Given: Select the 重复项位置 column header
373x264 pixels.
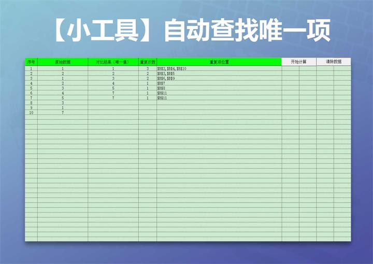Looking at the screenshot, I should [219, 62].
